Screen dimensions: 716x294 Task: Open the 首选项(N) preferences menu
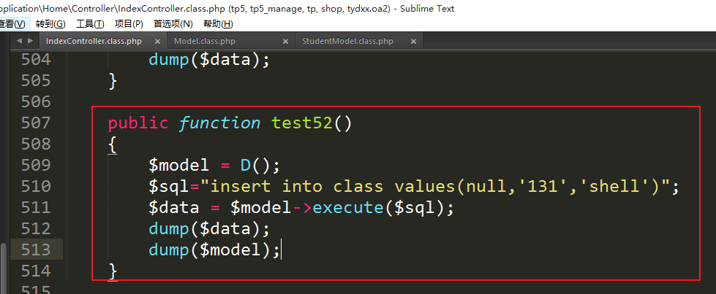[173, 24]
